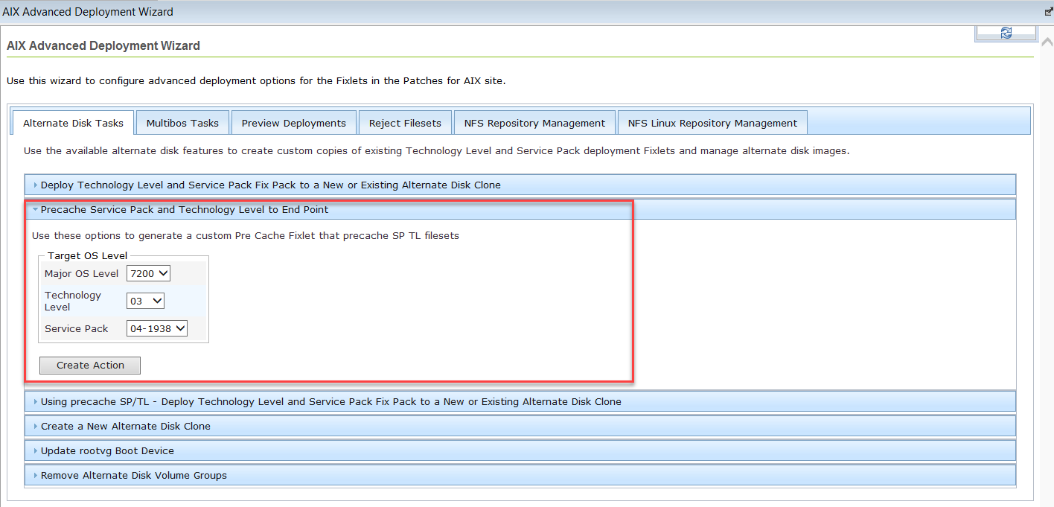Open NFS Linux Repository Management tab
The image size is (1054, 507).
[x=712, y=123]
